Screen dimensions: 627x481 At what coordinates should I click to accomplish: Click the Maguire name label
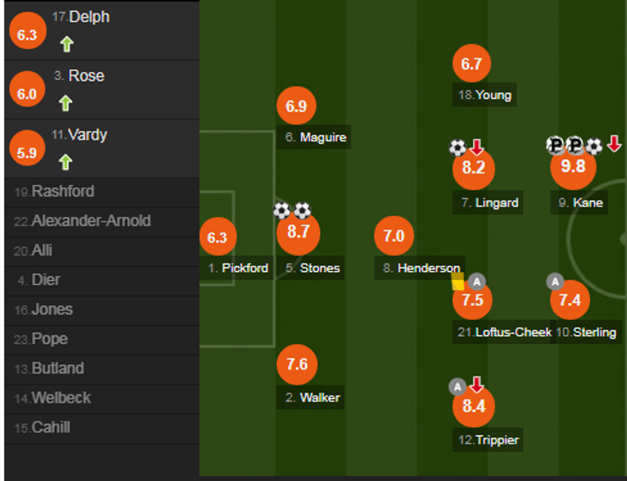click(322, 137)
